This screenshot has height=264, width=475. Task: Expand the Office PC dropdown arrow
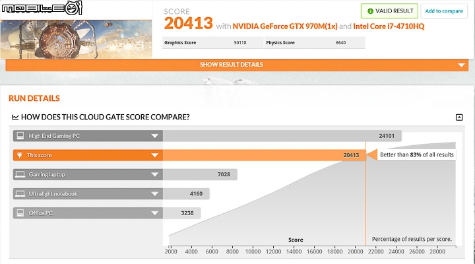pos(155,213)
